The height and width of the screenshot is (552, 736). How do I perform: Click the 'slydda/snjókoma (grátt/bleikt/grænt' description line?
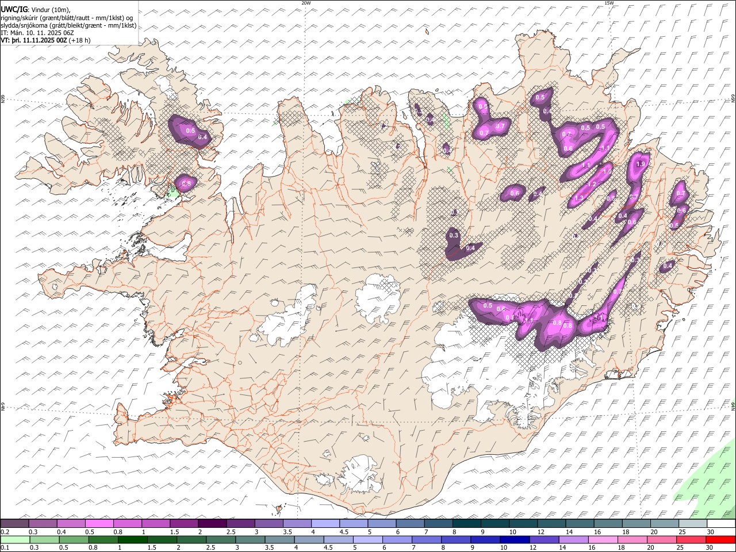point(68,25)
